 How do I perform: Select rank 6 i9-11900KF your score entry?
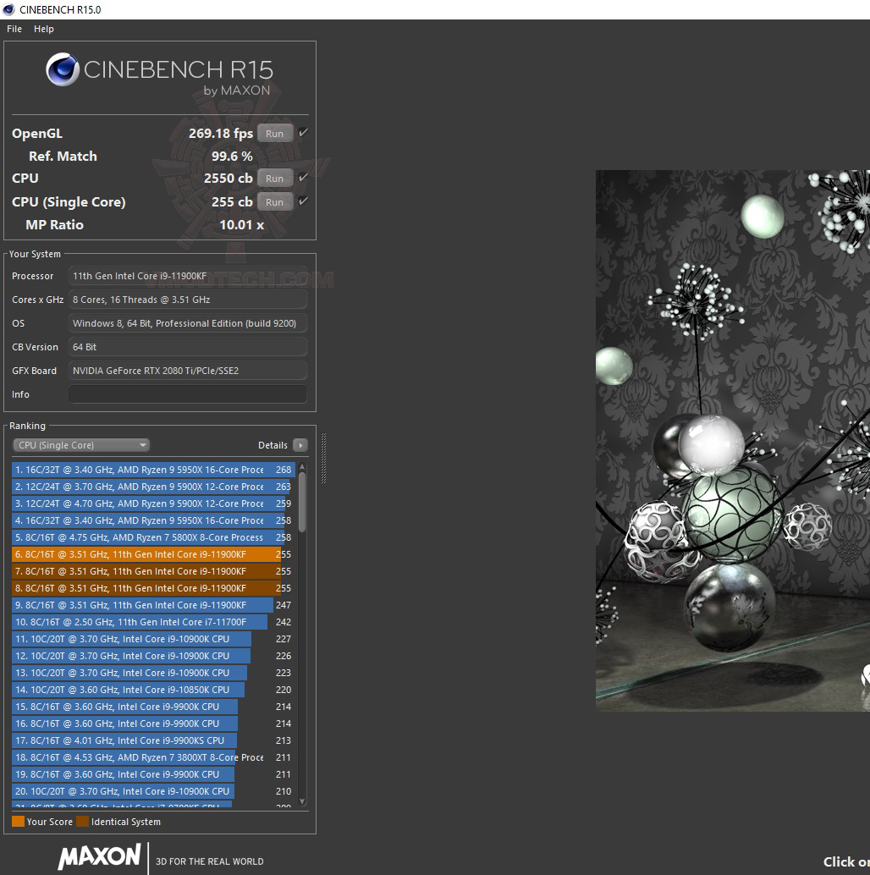[x=153, y=554]
